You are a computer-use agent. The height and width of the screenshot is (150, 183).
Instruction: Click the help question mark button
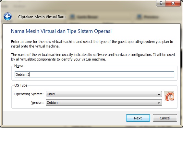[161, 3]
